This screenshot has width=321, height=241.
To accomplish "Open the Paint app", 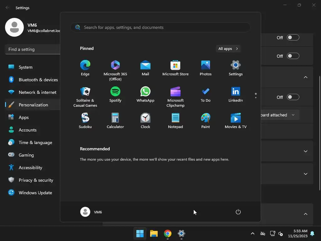I will pyautogui.click(x=206, y=121).
